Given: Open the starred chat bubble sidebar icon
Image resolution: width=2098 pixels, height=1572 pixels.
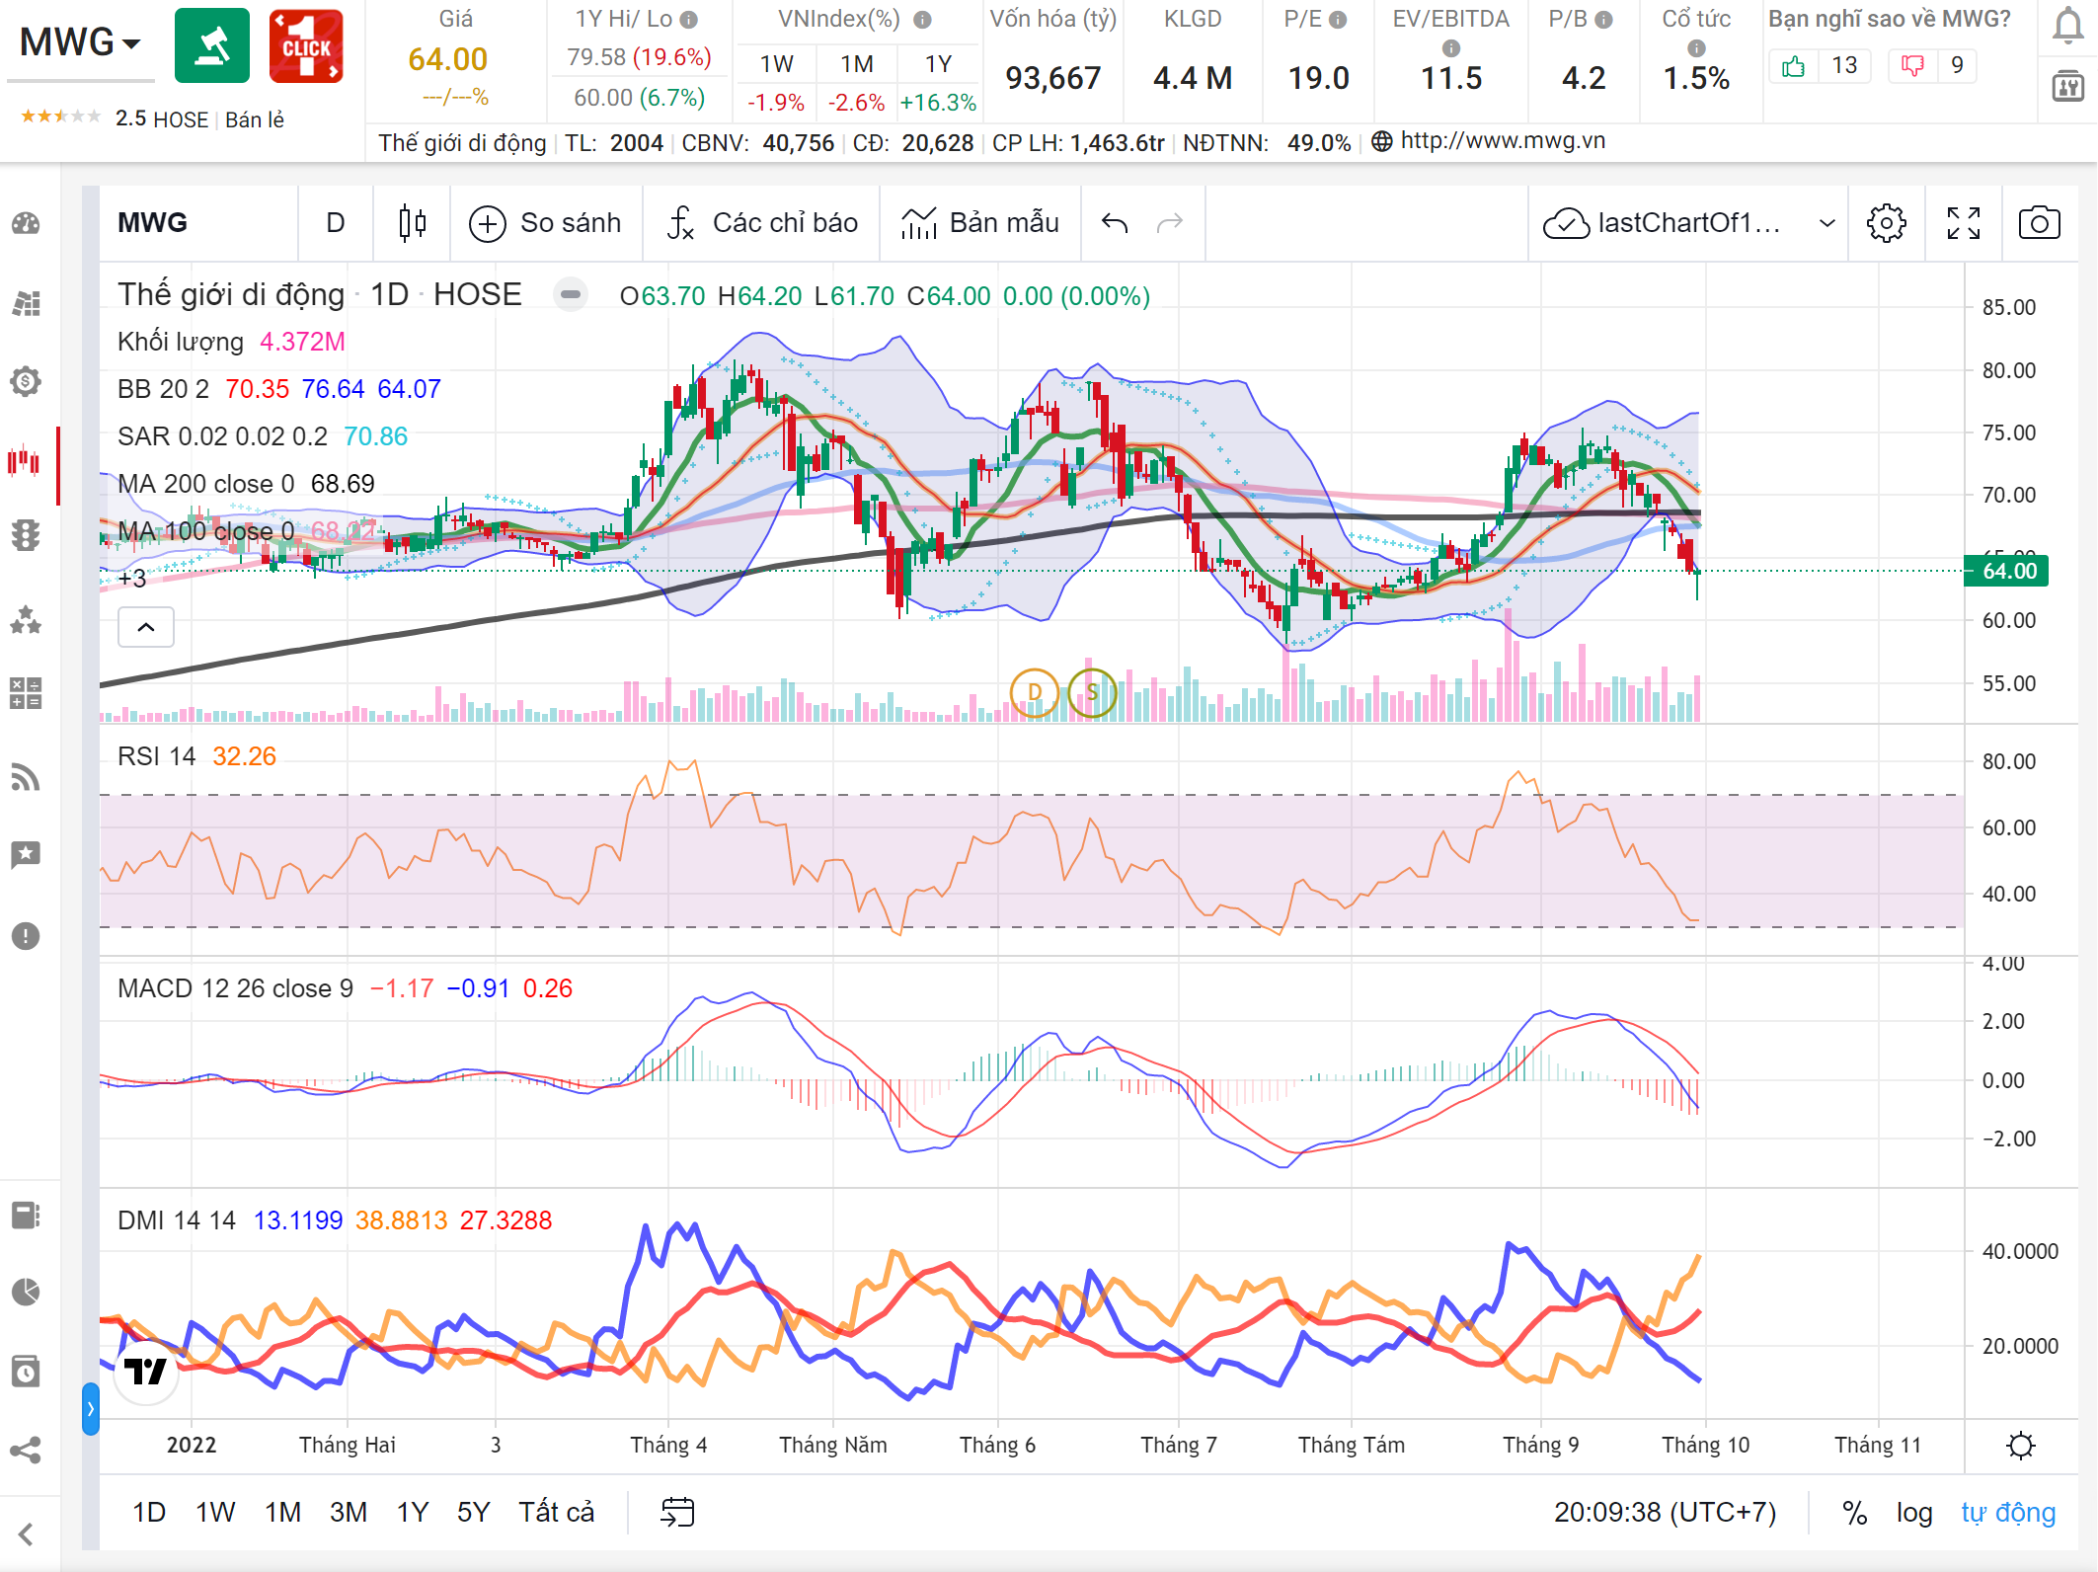Looking at the screenshot, I should pyautogui.click(x=26, y=855).
